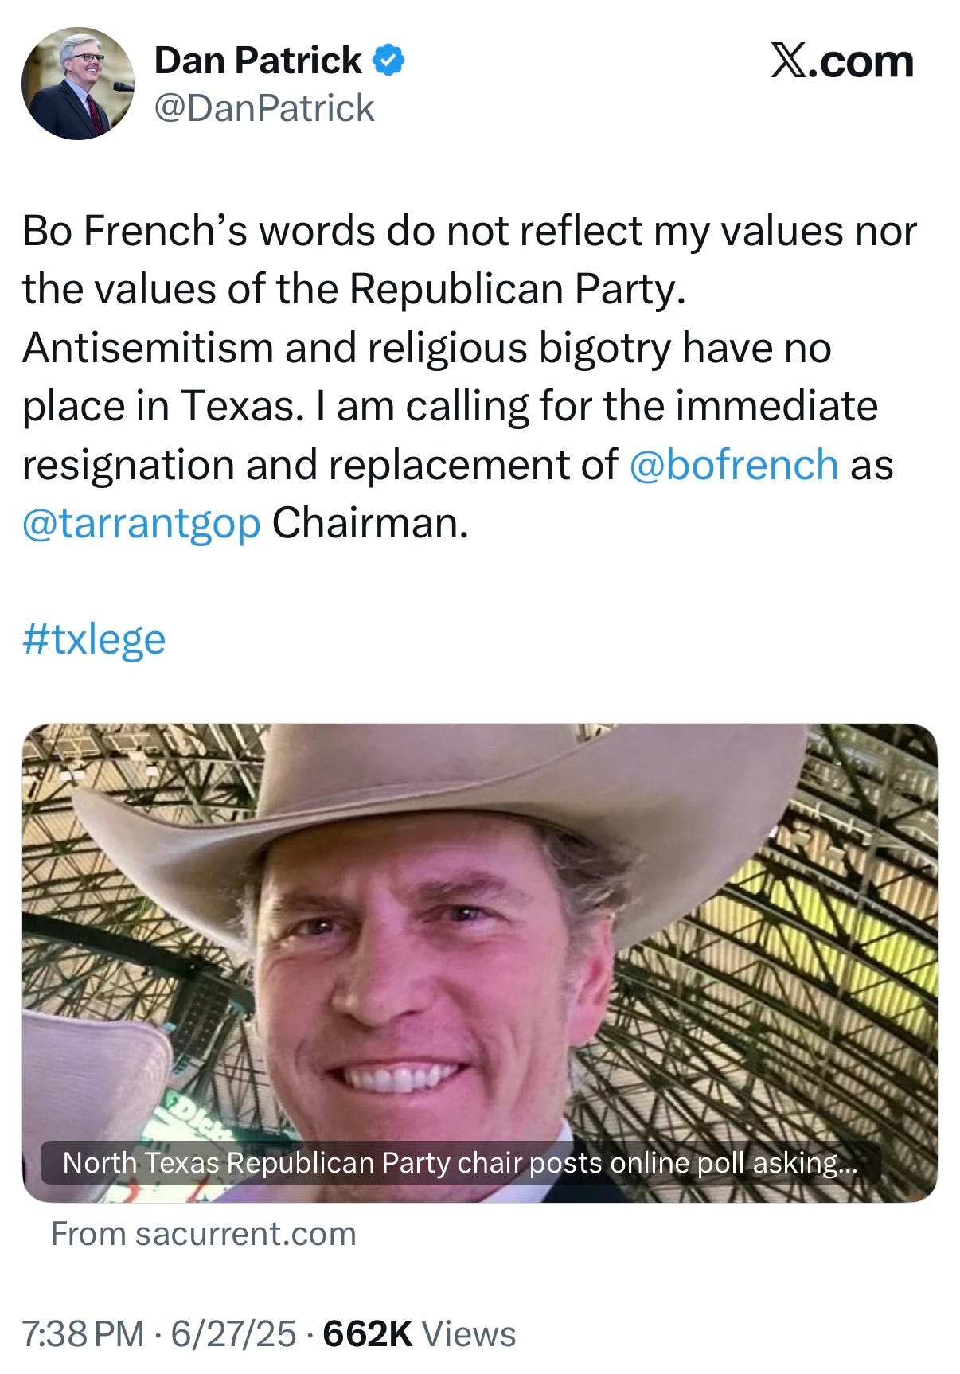960x1374 pixels.
Task: Open the @tarrantgop mention
Action: pos(142,523)
